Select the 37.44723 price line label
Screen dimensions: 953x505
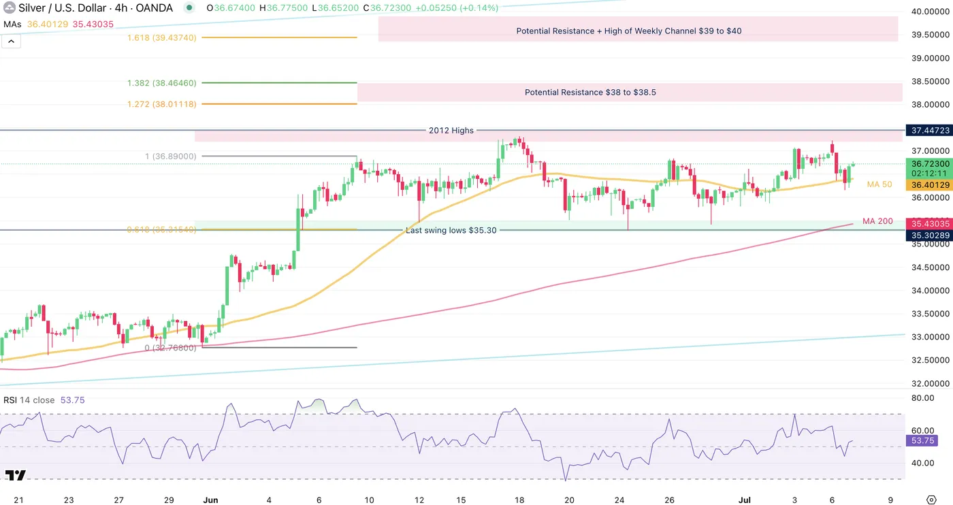pyautogui.click(x=927, y=130)
